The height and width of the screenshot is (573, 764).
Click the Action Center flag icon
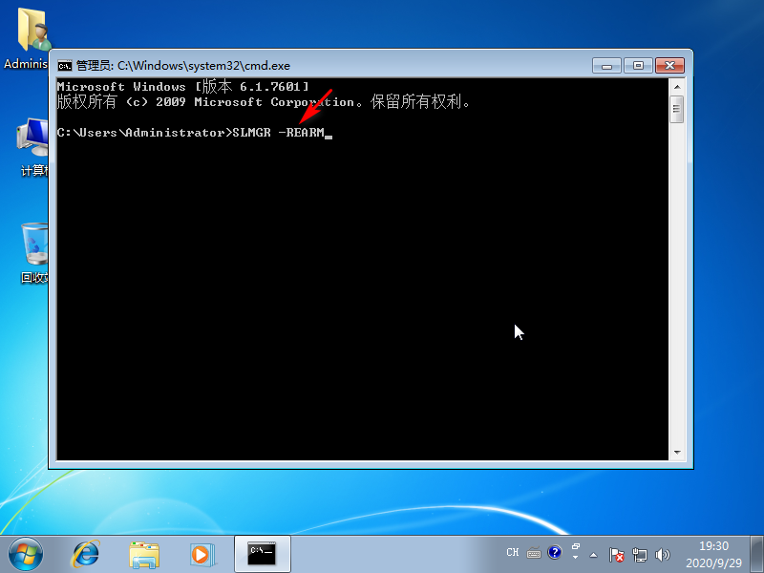[617, 554]
